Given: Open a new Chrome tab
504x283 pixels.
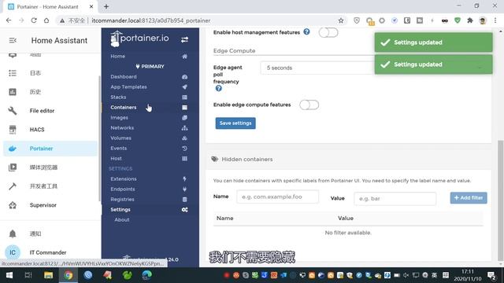Looking at the screenshot, I should tap(106, 6).
